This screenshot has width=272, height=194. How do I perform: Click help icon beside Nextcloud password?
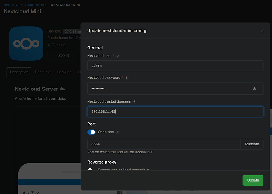pyautogui.click(x=126, y=78)
